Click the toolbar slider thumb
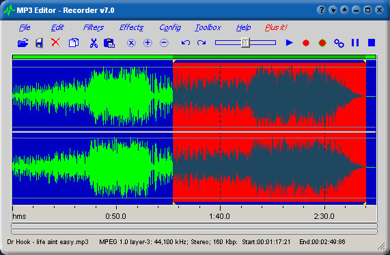Viewport: 390px width, 255px height. 245,43
